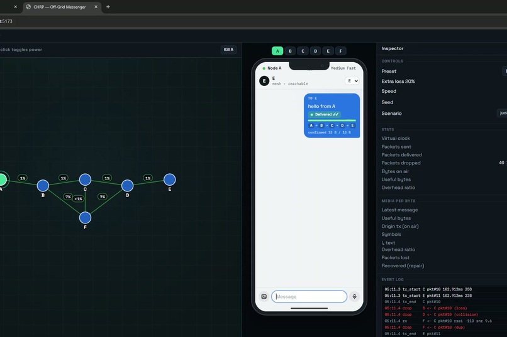
Task: Click the 1% link label between D and E
Action: [148, 178]
